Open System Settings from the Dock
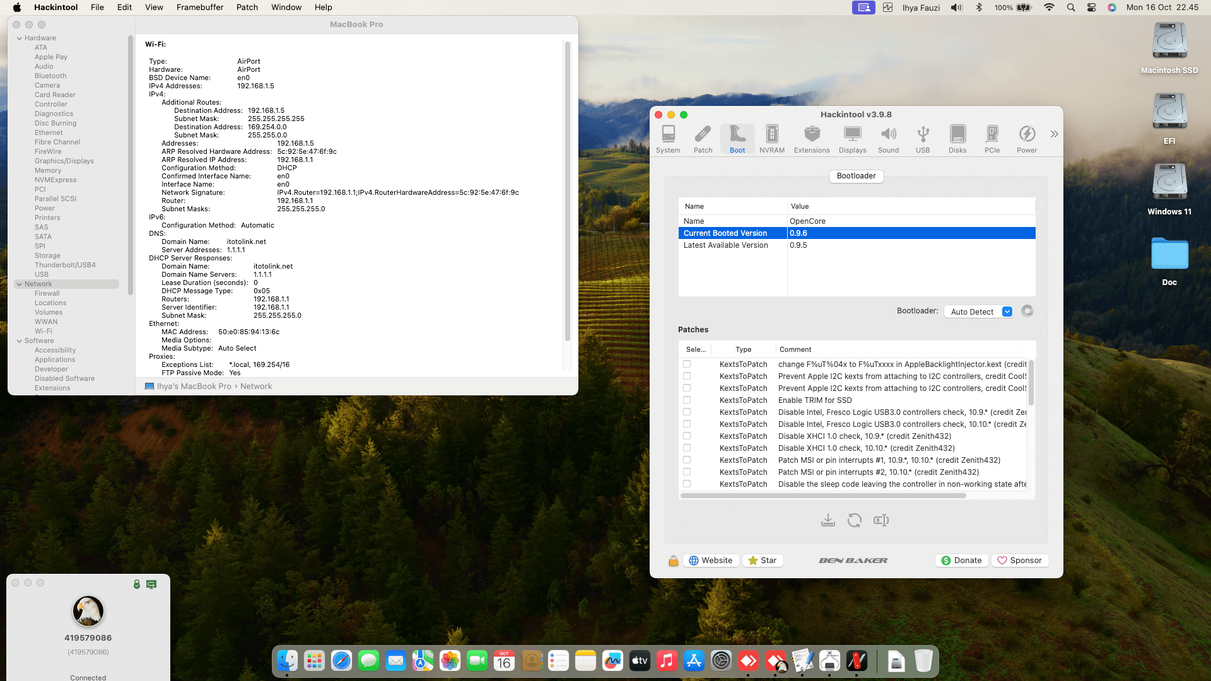The width and height of the screenshot is (1211, 681). 721,661
